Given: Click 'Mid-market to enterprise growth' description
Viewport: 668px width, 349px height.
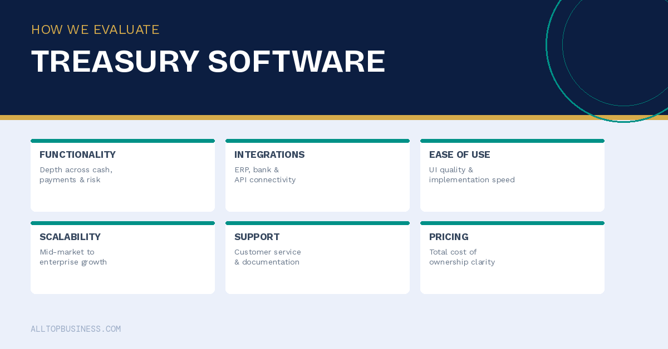Looking at the screenshot, I should (73, 257).
